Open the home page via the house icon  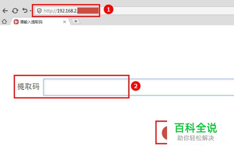coord(4,22)
